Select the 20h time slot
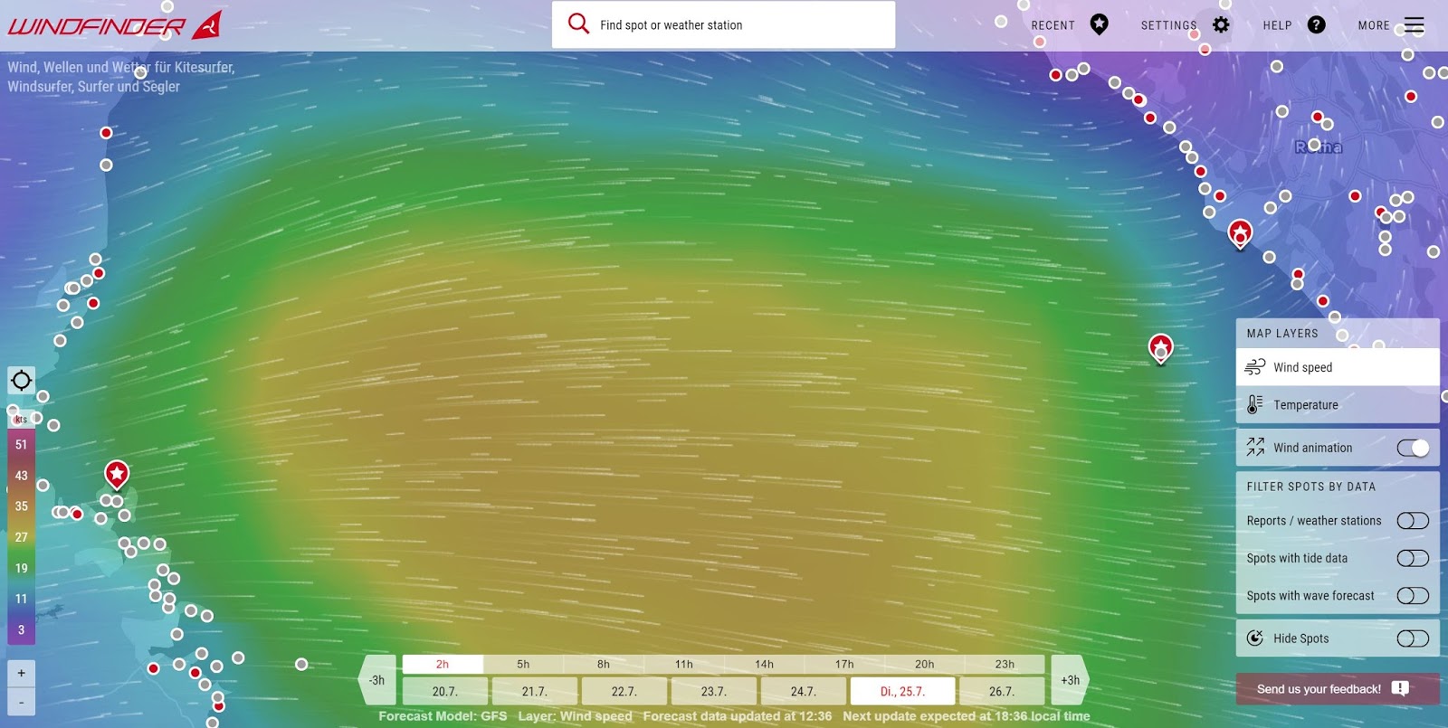The image size is (1448, 728). click(925, 665)
